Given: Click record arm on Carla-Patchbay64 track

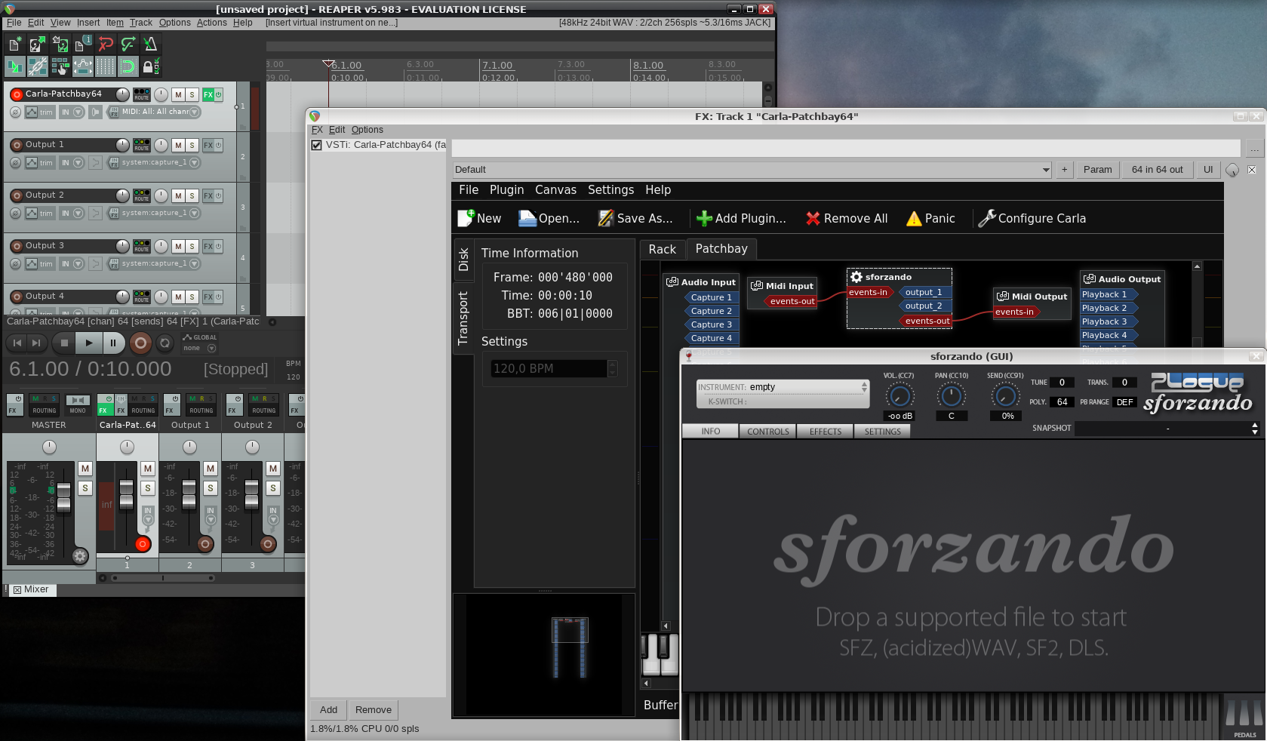Looking at the screenshot, I should [x=17, y=94].
